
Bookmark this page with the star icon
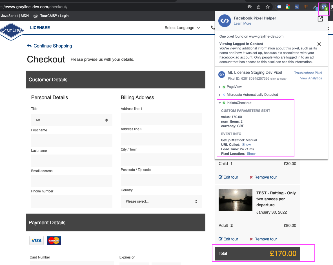268,7
